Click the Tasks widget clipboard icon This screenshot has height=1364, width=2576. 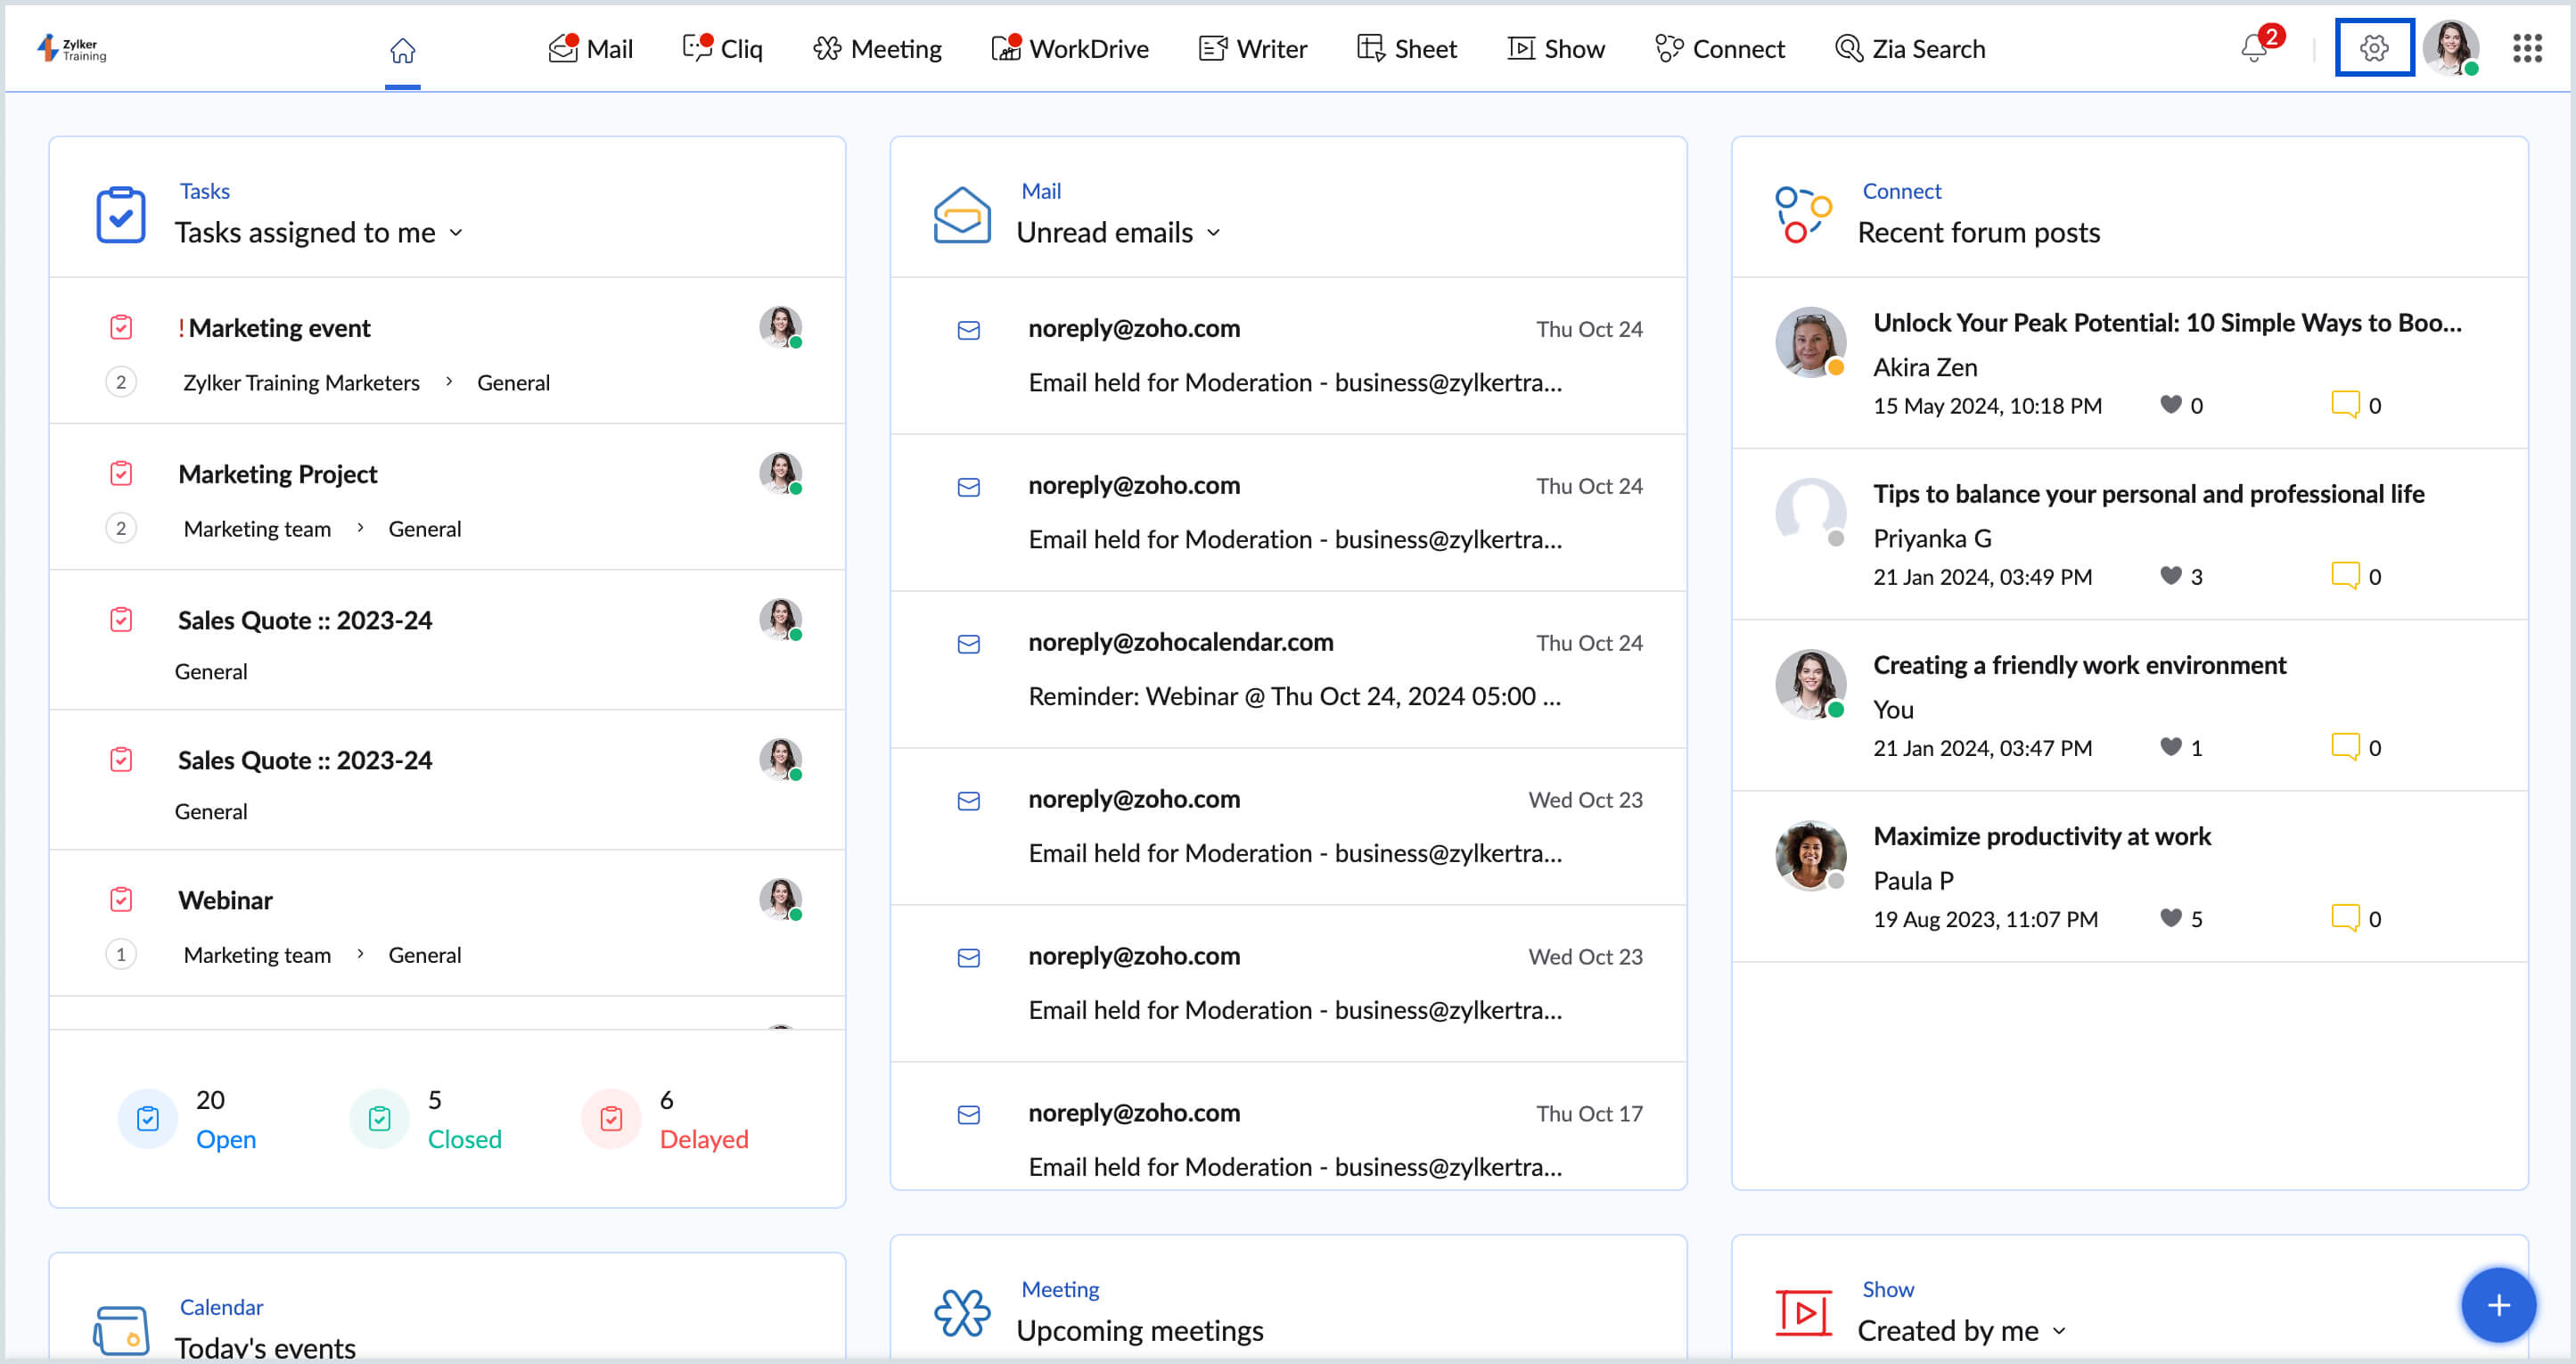click(121, 214)
